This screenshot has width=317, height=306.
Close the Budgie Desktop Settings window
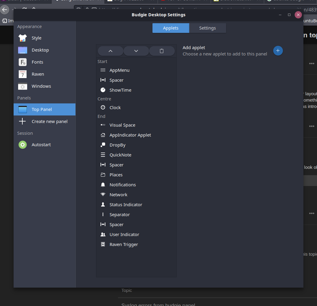298,15
